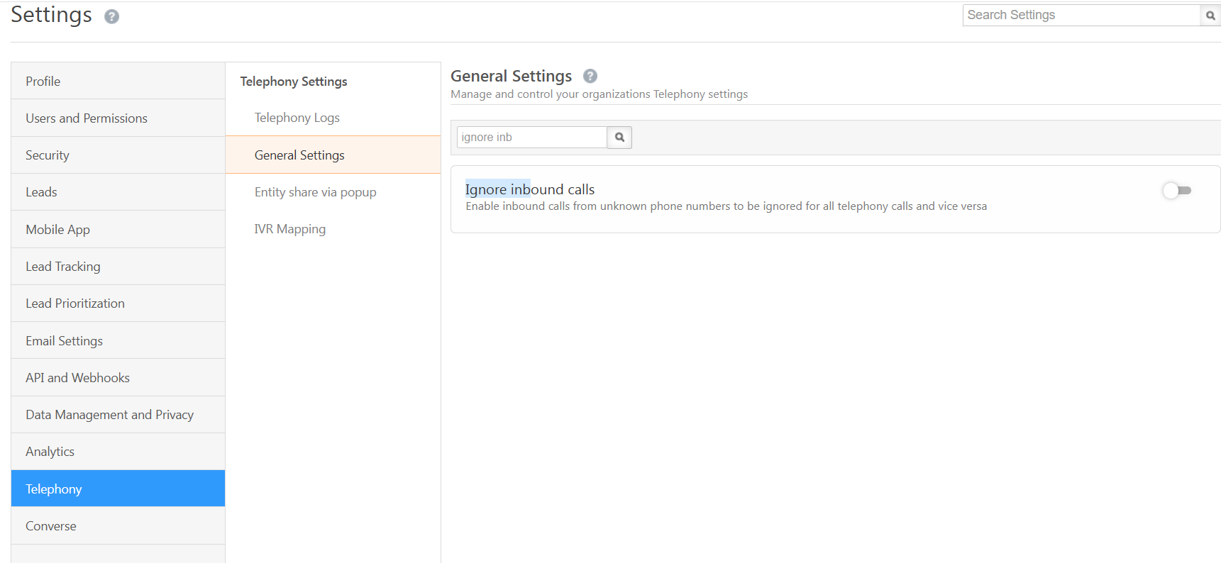Navigate to Lead Tracking settings

[x=63, y=267]
